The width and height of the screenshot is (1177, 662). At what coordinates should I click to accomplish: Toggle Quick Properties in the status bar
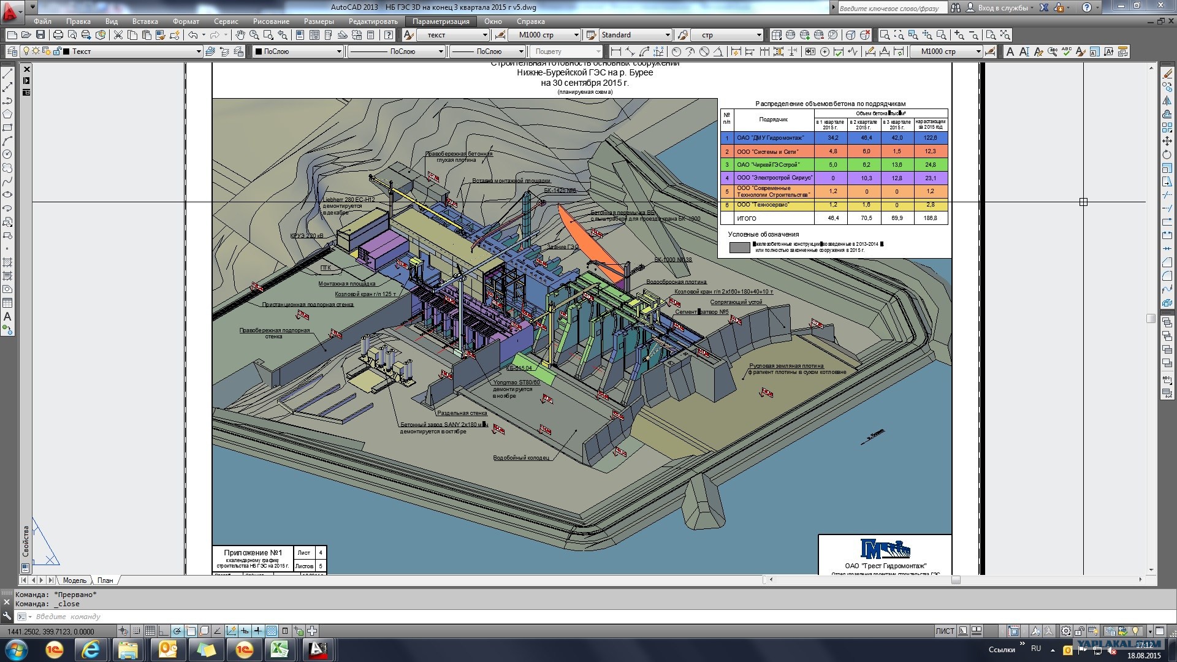coord(285,631)
